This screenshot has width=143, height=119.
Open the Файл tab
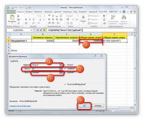pyautogui.click(x=11, y=12)
